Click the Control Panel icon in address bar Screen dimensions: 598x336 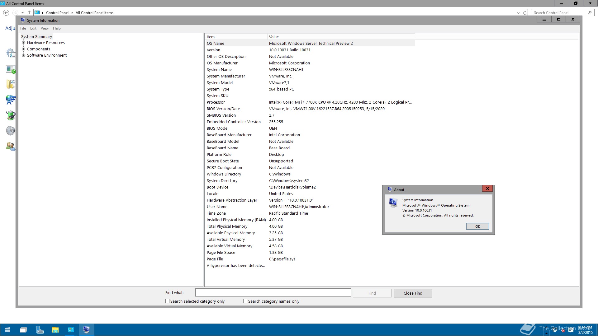tap(37, 13)
